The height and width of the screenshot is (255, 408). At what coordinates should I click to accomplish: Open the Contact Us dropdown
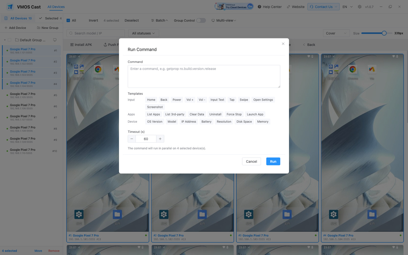pos(324,7)
